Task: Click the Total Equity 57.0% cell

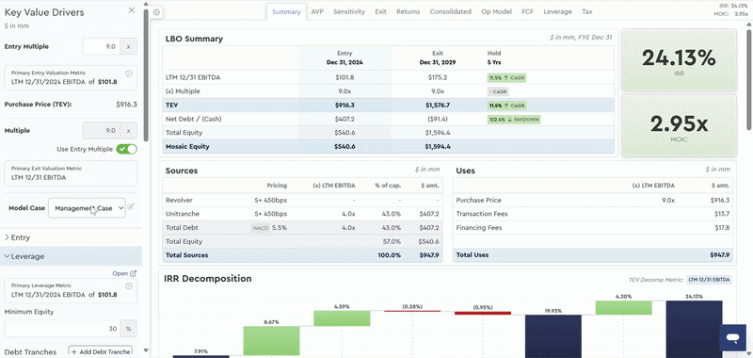Action: (x=392, y=242)
